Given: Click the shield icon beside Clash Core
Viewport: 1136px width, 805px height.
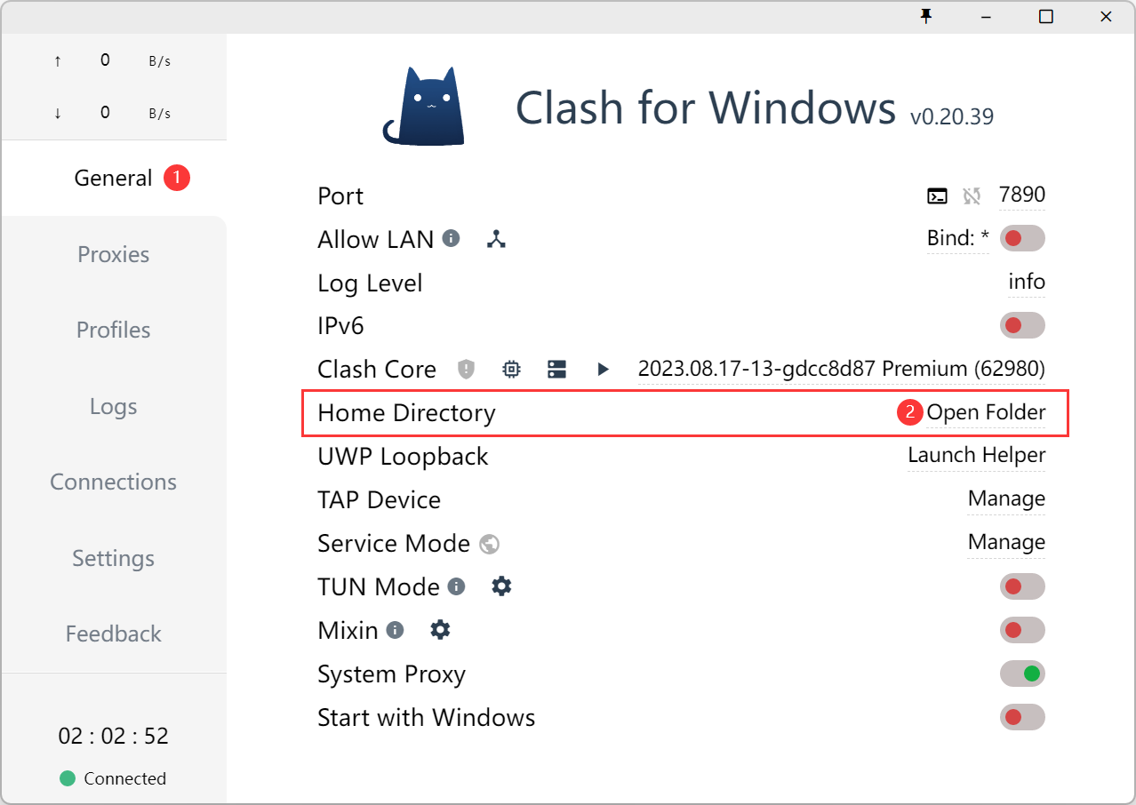Looking at the screenshot, I should click(x=467, y=369).
